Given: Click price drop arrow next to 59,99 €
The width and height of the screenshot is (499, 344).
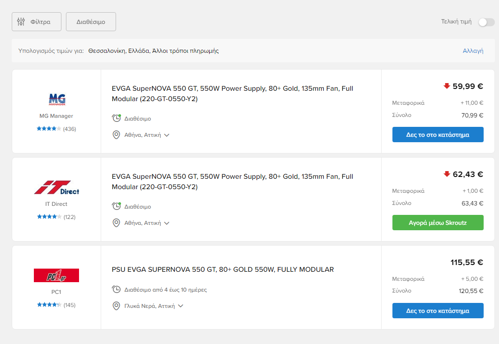Looking at the screenshot, I should [x=447, y=86].
